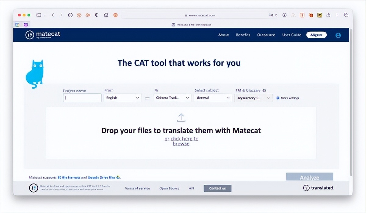This screenshot has width=366, height=213.
Task: Click the shield privacy icon in toolbar
Action: point(97,15)
